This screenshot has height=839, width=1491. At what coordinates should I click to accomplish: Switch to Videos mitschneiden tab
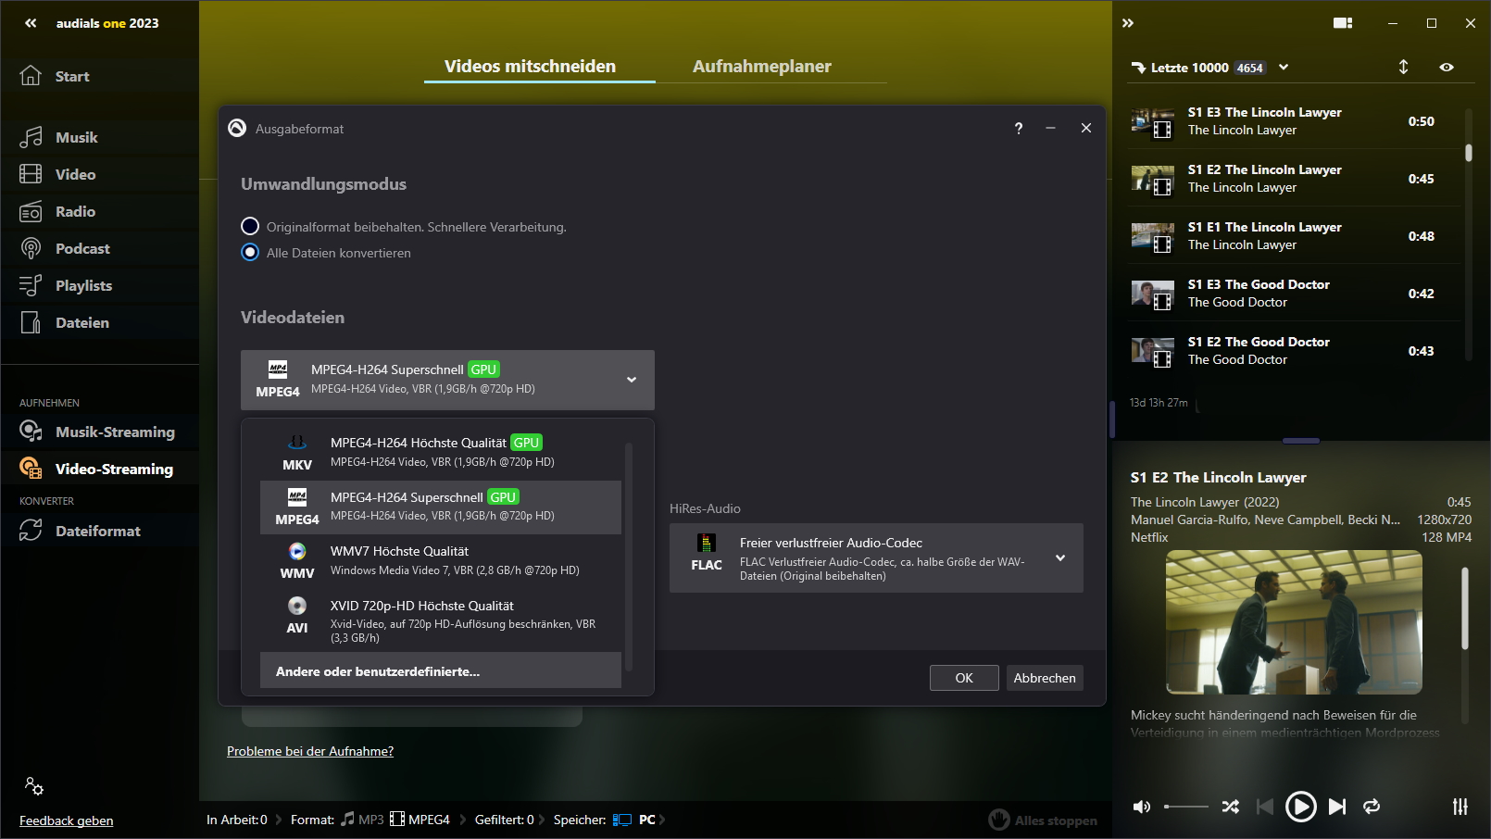tap(530, 66)
